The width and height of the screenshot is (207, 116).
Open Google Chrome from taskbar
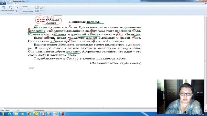tap(29, 114)
